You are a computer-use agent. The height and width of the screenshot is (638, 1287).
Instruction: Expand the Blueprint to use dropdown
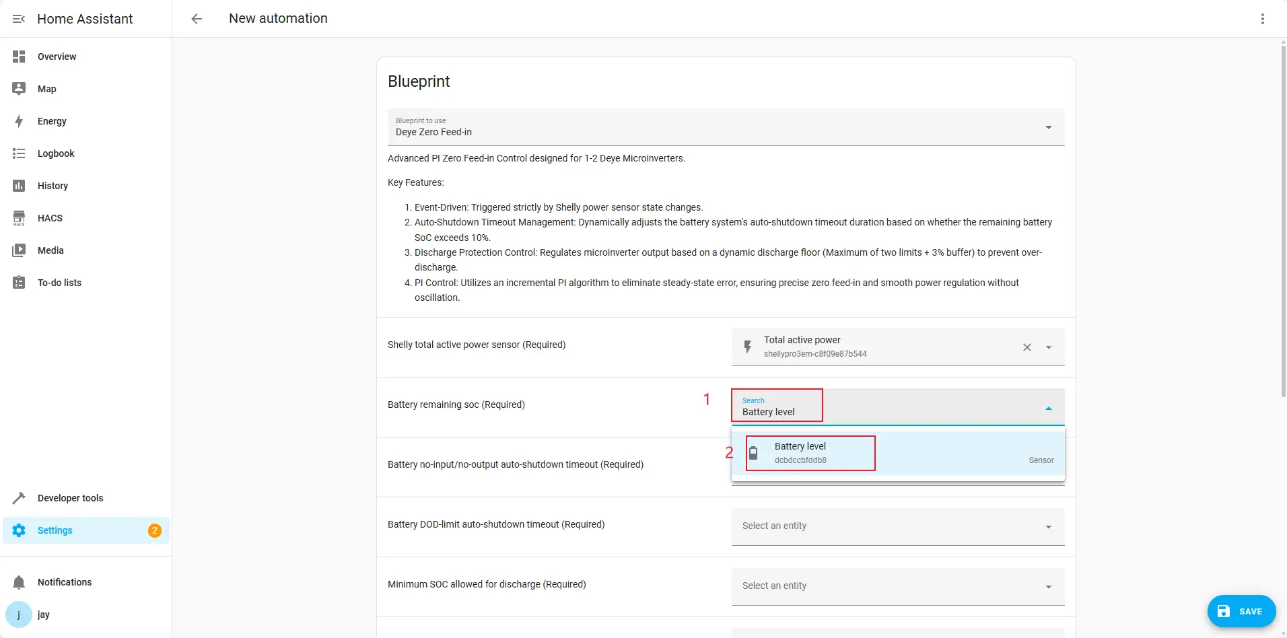click(x=1047, y=127)
